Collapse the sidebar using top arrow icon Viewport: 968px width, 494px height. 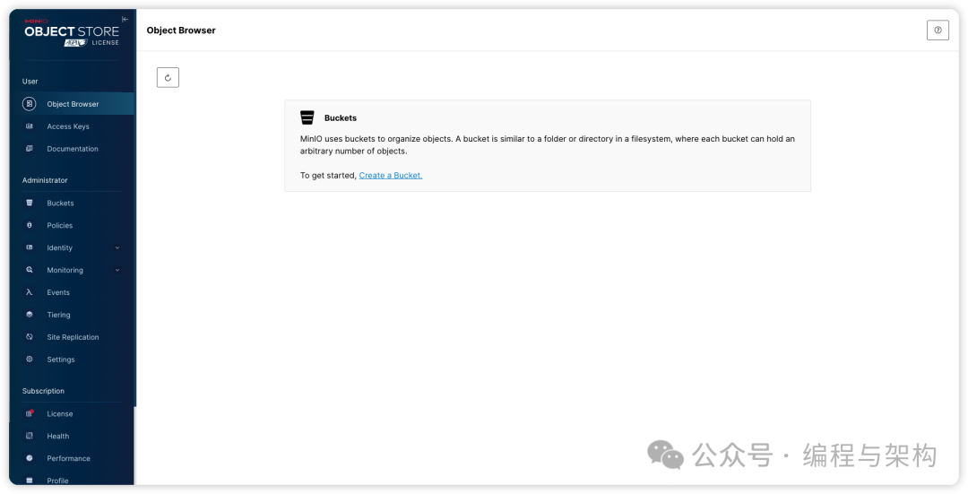coord(125,20)
